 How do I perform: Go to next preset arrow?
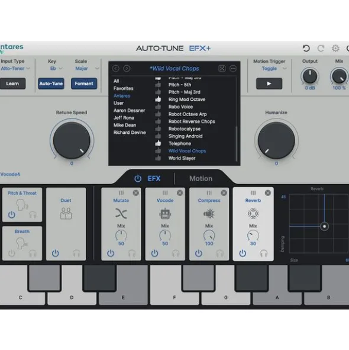(x=127, y=68)
